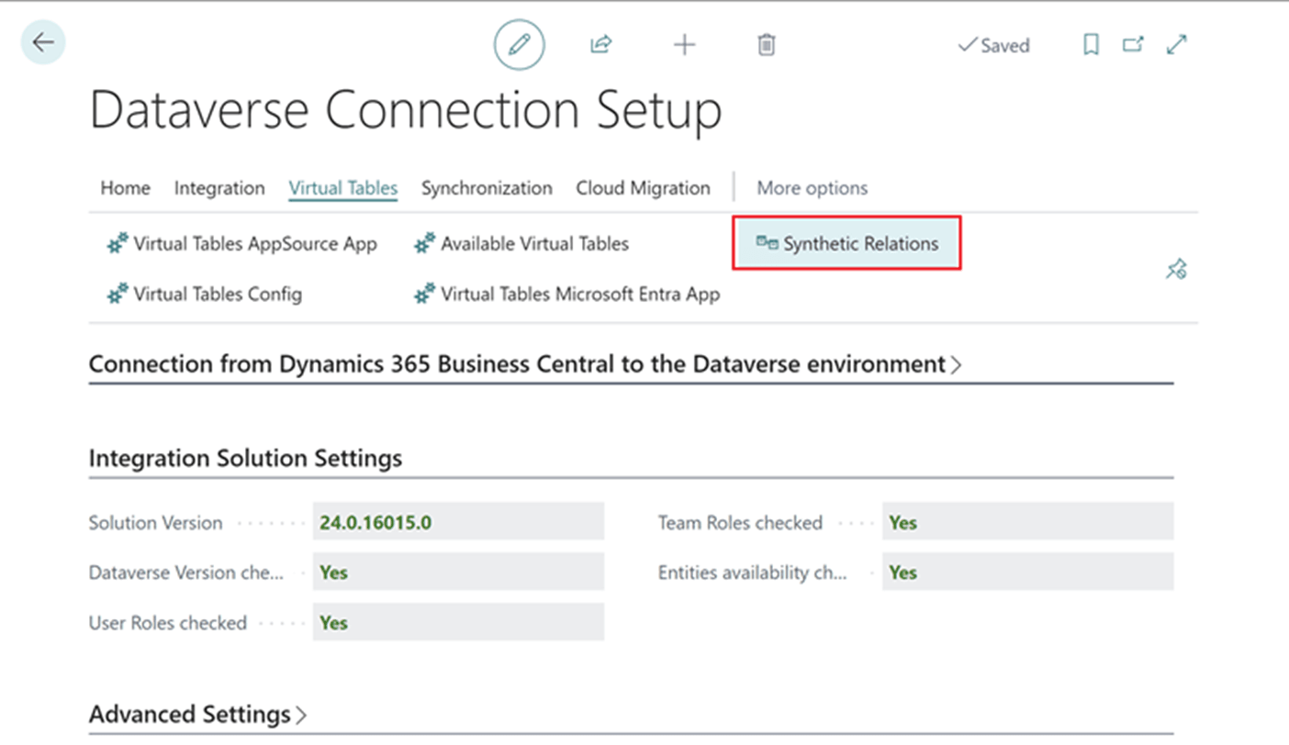Expand the Connection from Dynamics 365 section

(525, 364)
